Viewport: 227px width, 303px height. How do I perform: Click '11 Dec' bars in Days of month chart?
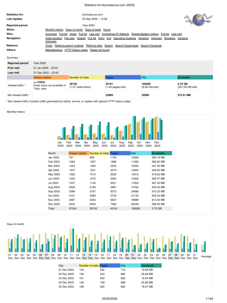click(72, 240)
